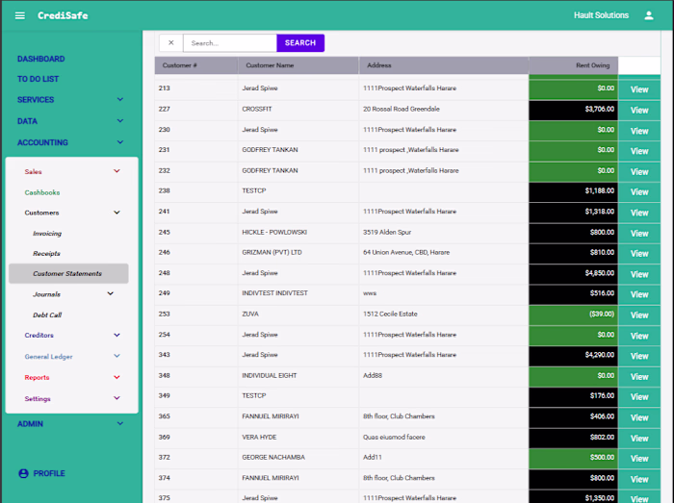This screenshot has height=503, width=674.
Task: View statement for customer 374
Action: 639,479
